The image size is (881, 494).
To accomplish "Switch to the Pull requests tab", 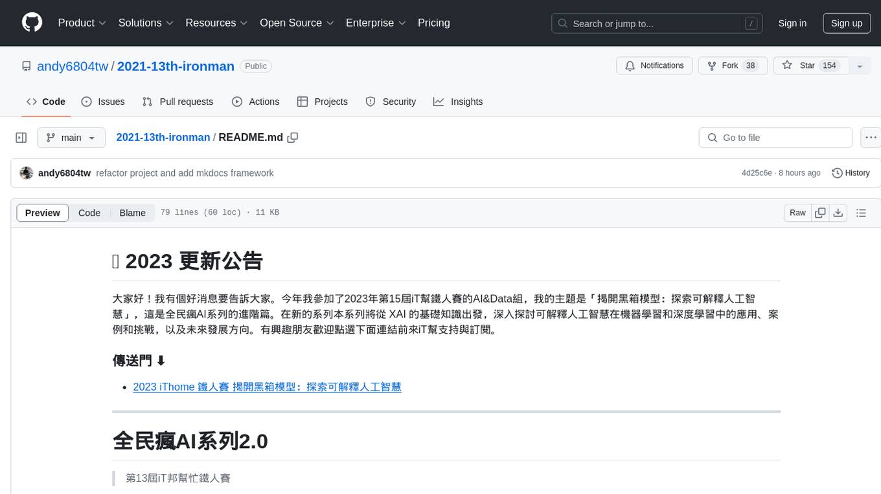I will pyautogui.click(x=177, y=102).
